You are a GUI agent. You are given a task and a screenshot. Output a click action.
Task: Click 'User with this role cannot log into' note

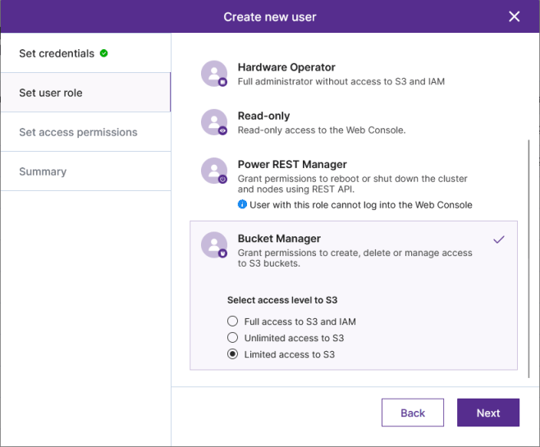[x=361, y=205]
